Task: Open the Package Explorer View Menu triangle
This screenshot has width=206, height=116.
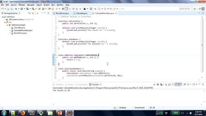Action: (x=42, y=13)
